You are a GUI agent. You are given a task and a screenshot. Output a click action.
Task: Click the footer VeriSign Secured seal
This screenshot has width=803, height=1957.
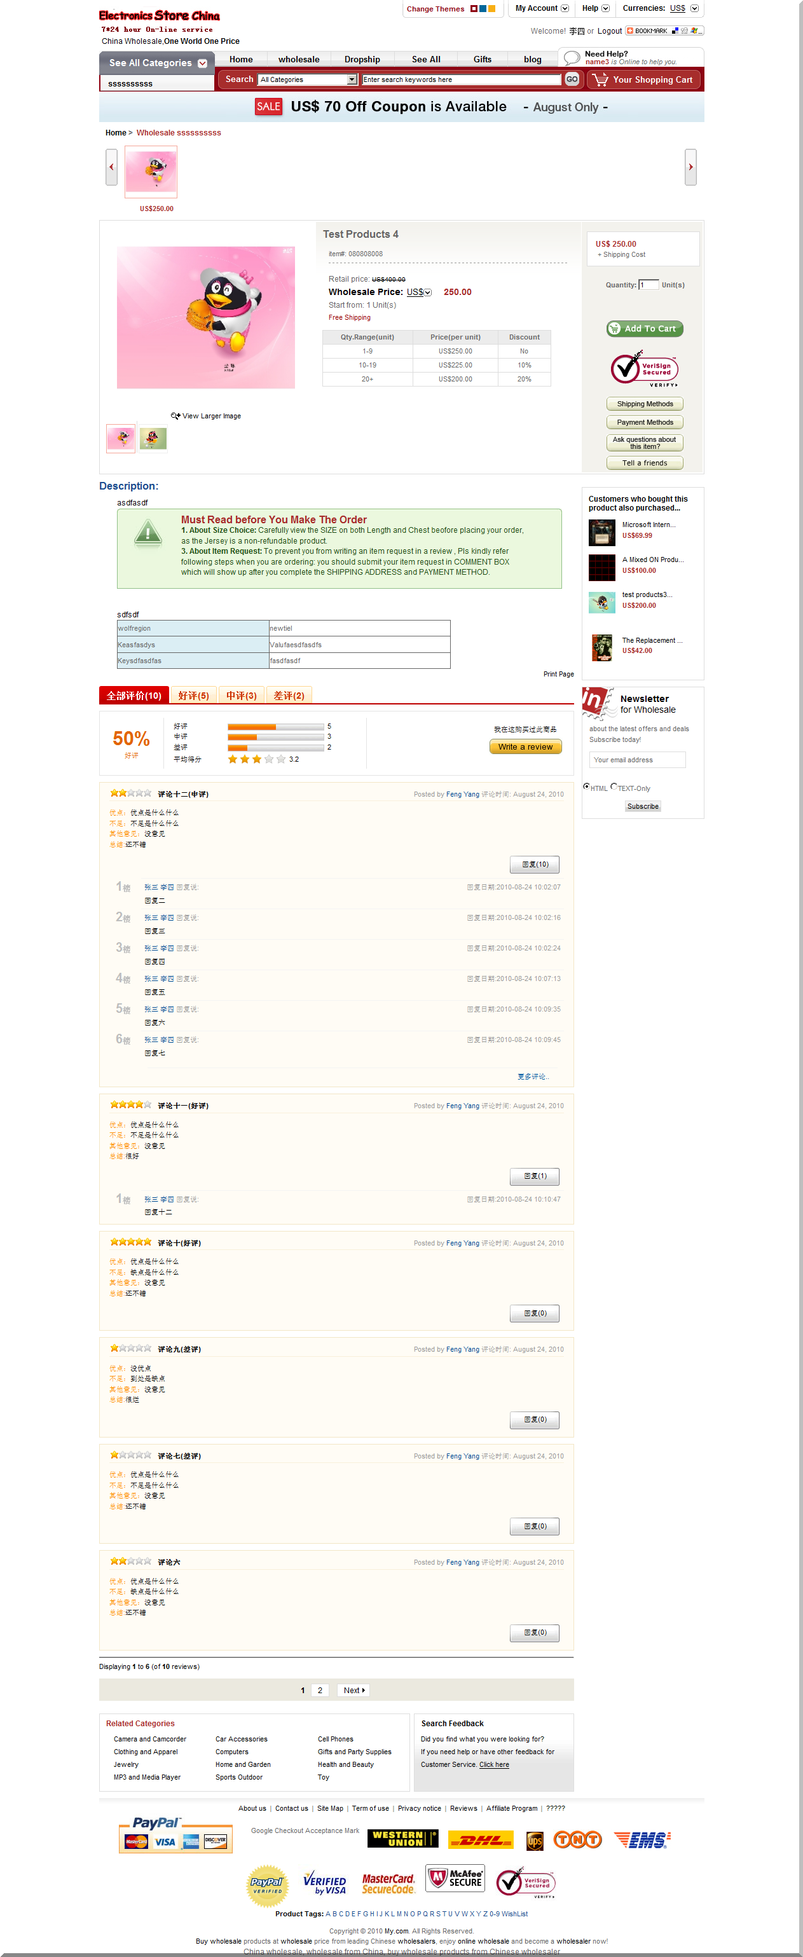[526, 1883]
